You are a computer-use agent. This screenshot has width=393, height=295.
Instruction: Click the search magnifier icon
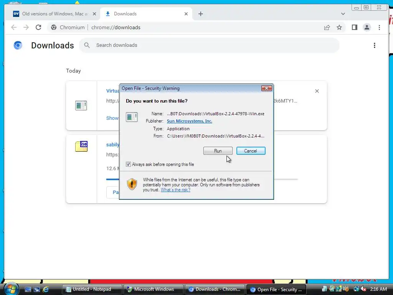coord(87,45)
